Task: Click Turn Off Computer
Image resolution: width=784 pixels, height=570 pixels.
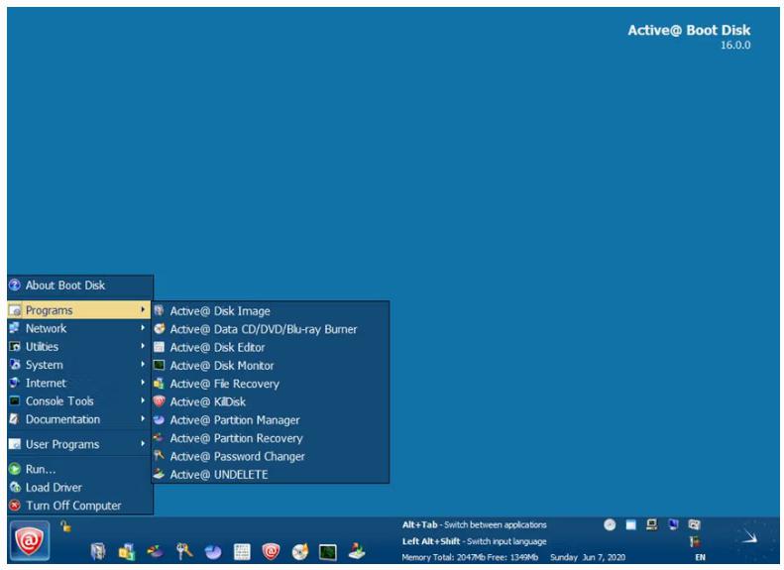Action: pos(72,506)
